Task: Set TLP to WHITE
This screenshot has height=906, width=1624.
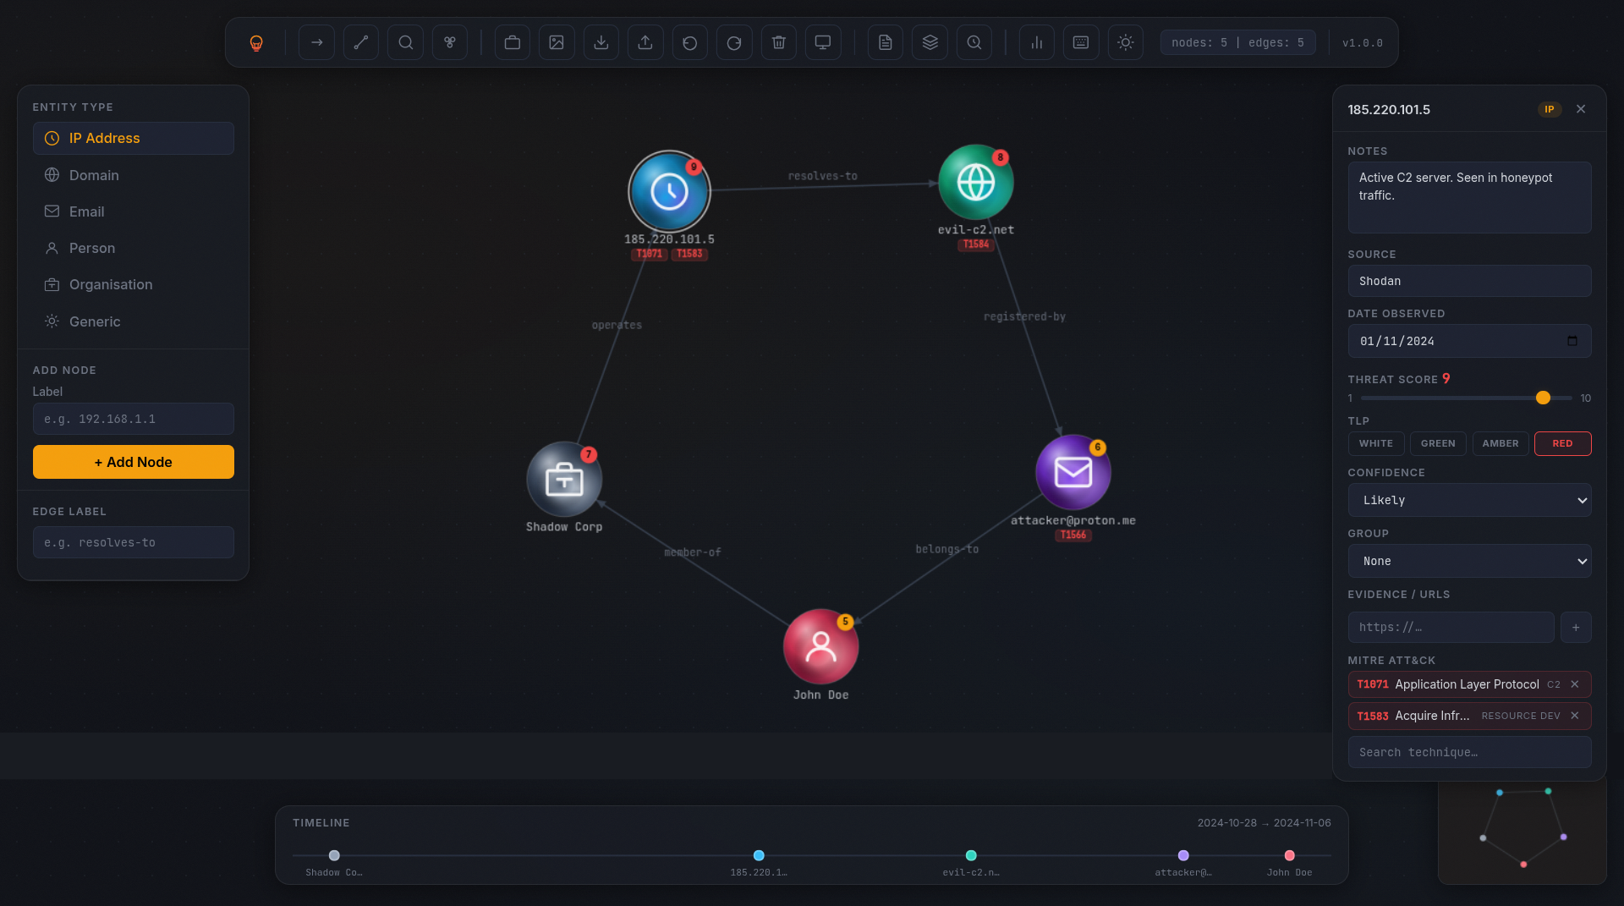Action: (x=1376, y=444)
